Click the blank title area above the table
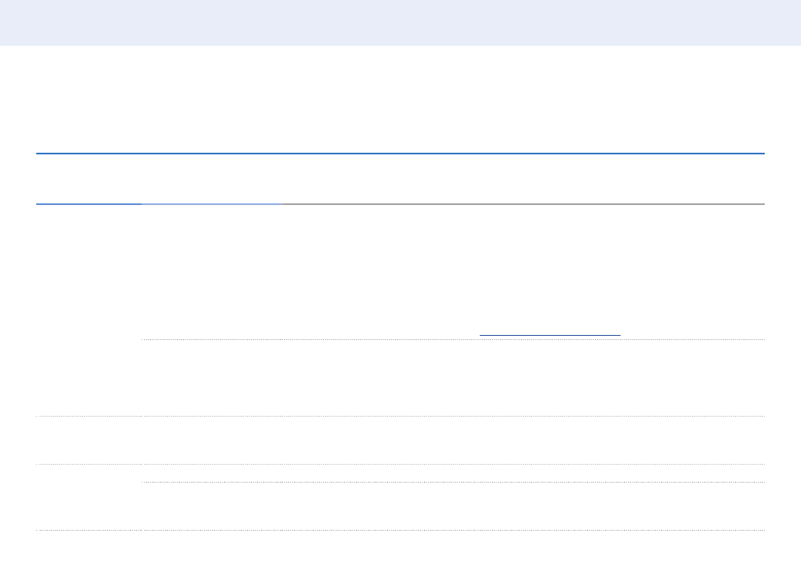This screenshot has width=801, height=567. pos(400,101)
